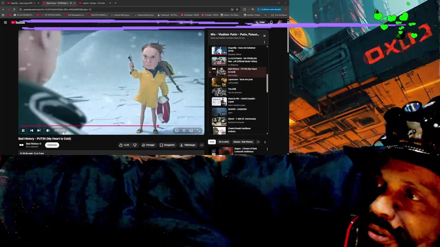Bookmark this page with the star icon
Screen dimensions: 440x247
tap(237, 9)
